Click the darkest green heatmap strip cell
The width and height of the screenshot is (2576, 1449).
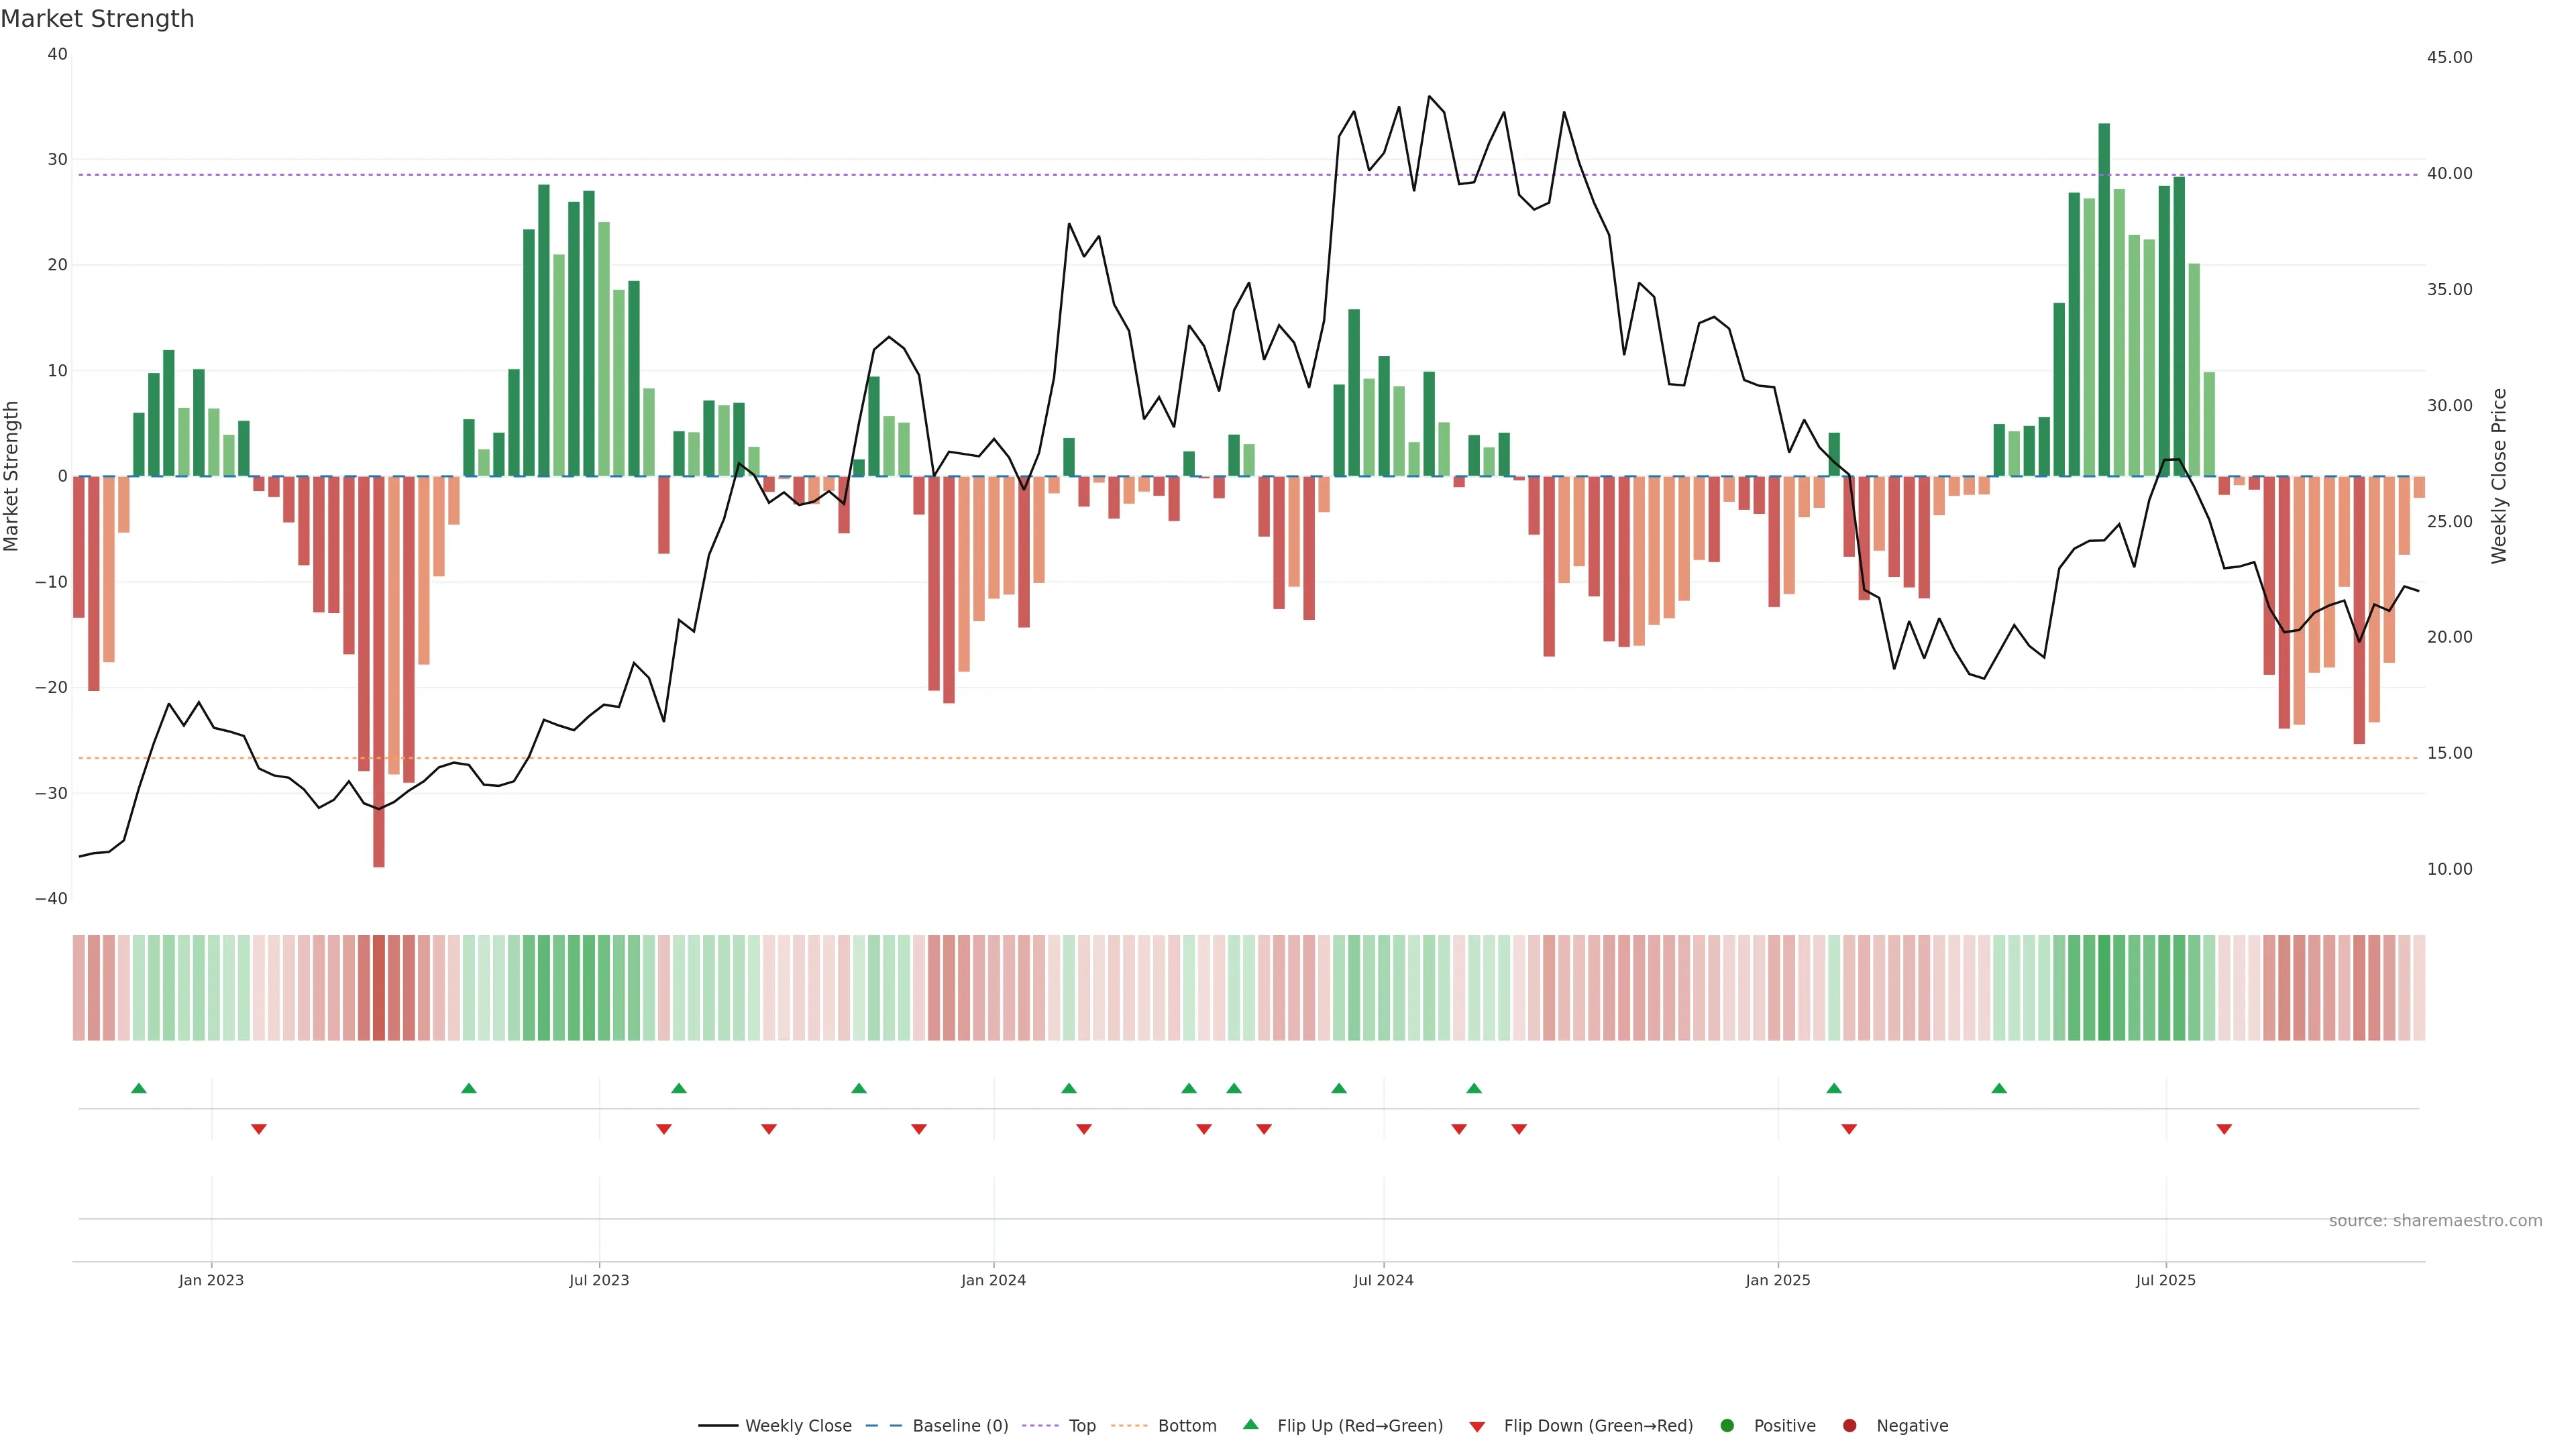pyautogui.click(x=2104, y=988)
